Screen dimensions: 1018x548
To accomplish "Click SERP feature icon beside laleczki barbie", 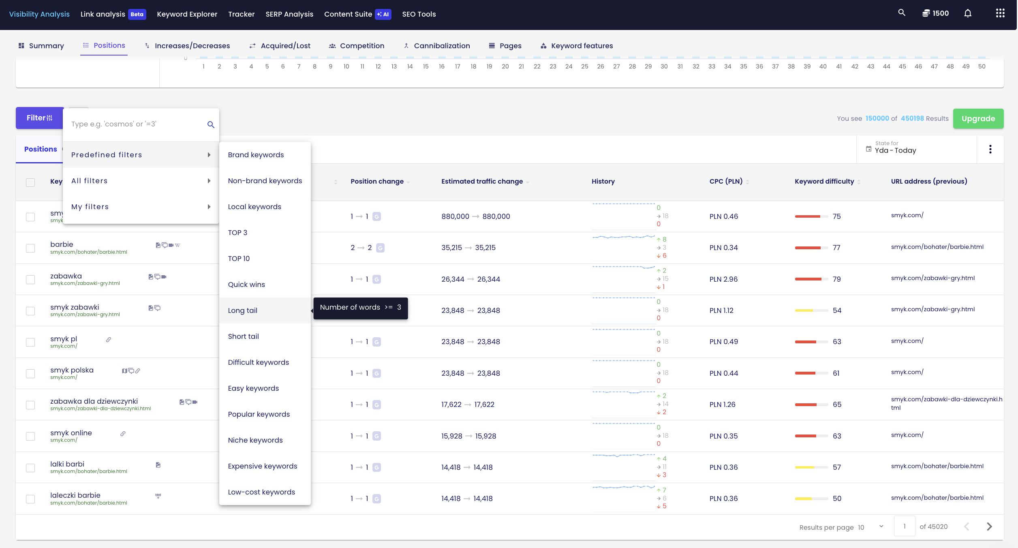I will [158, 496].
